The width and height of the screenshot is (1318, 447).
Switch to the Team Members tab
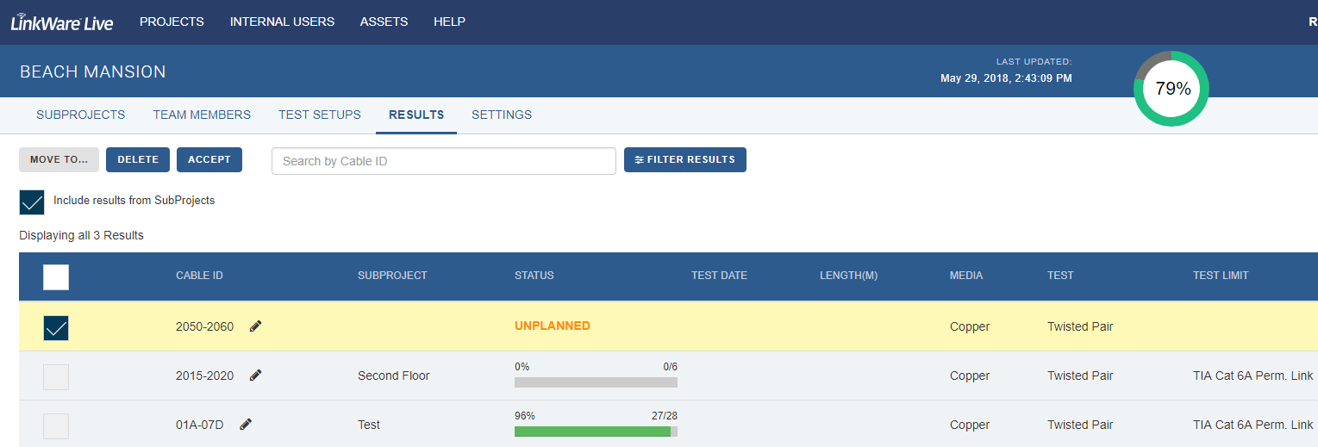point(202,115)
